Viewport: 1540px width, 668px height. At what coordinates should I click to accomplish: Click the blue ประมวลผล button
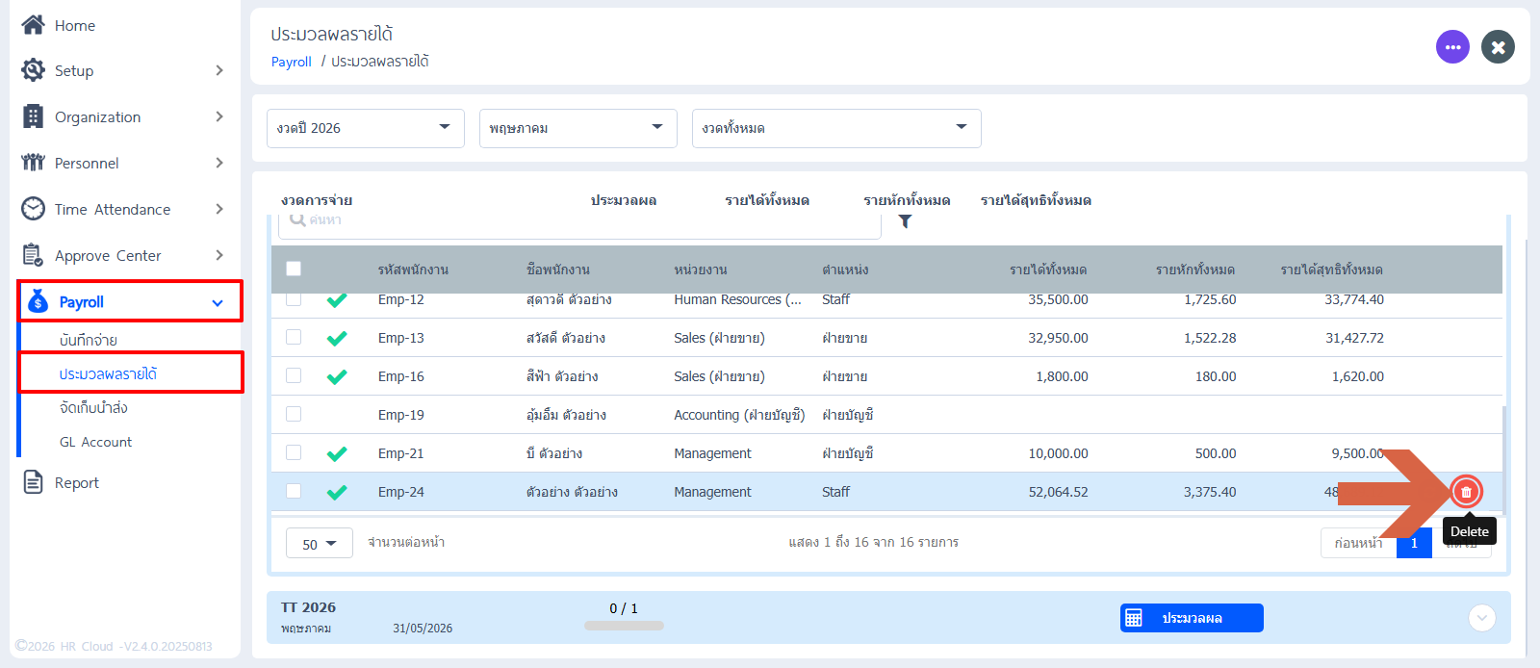(x=1192, y=618)
